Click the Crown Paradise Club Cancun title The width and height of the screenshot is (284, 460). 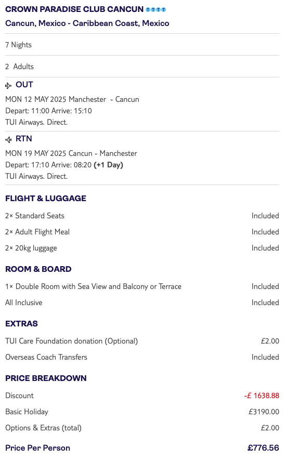pos(74,9)
